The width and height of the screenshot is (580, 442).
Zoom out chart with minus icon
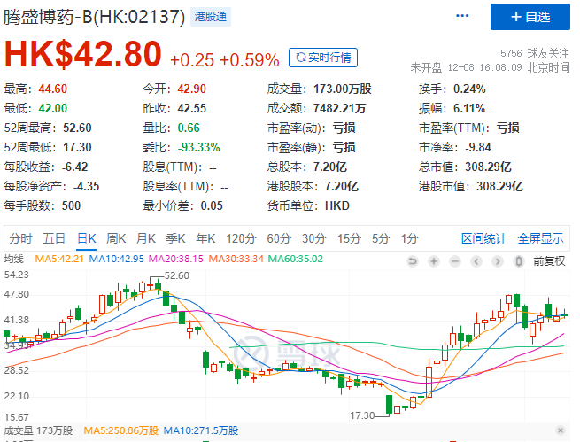[x=455, y=261]
